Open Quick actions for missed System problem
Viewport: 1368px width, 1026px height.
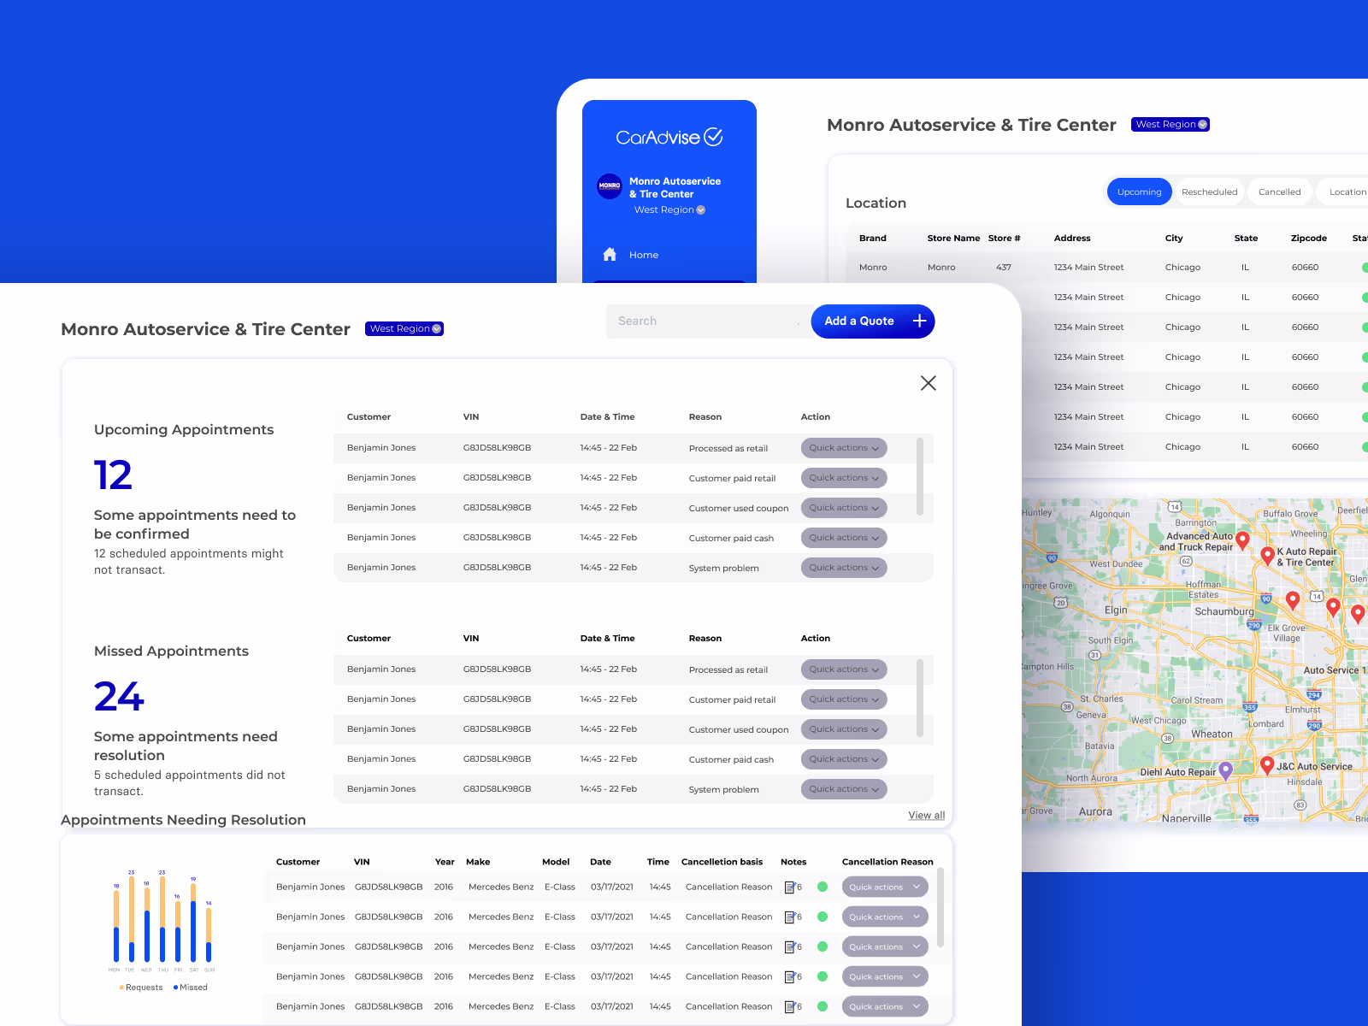(844, 789)
